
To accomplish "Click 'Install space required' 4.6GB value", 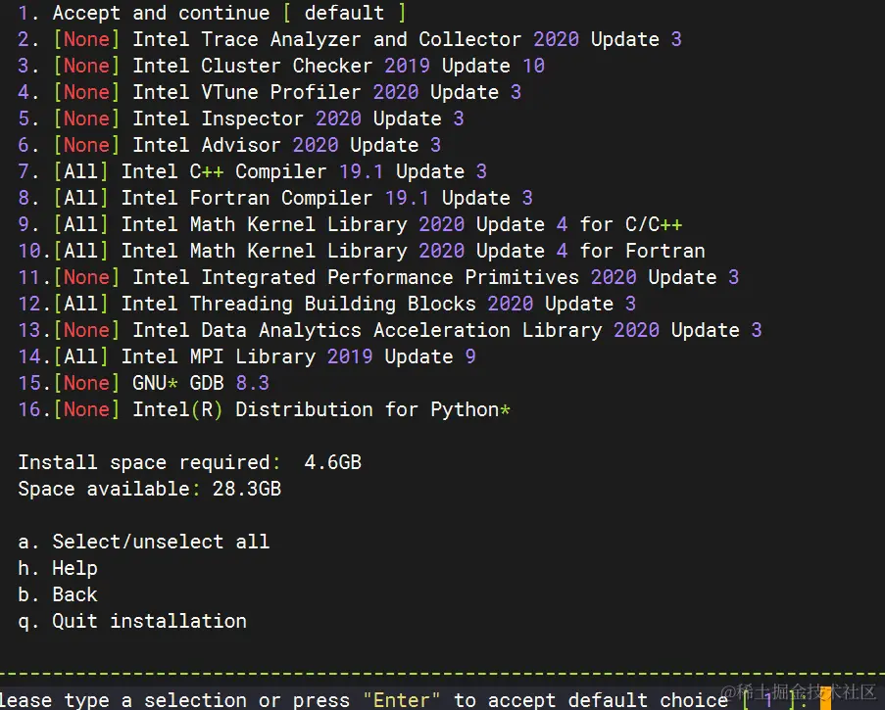I will (x=332, y=463).
